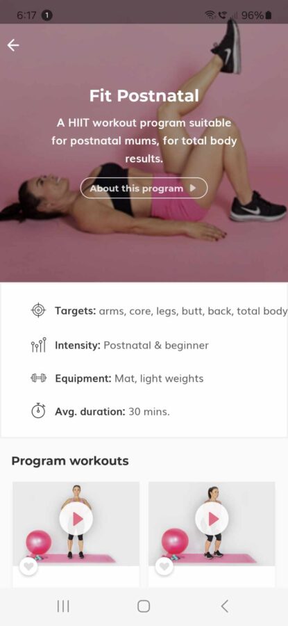Play the second program workout video
Viewport: 288px width, 626px height.
click(x=212, y=519)
